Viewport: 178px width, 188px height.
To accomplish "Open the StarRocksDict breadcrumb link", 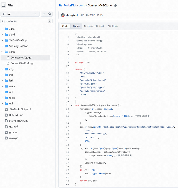I will [67, 5].
